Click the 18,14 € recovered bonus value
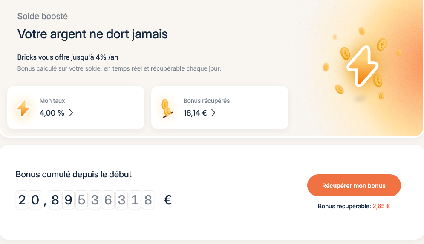Viewport: 424px width, 244px height. pos(195,113)
